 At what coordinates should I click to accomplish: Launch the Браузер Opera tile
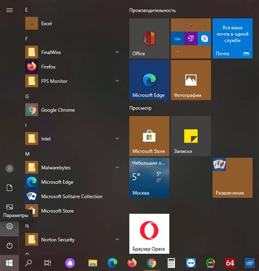pos(149,234)
